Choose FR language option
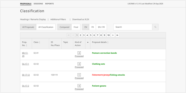186x93 pixels. click(92, 27)
